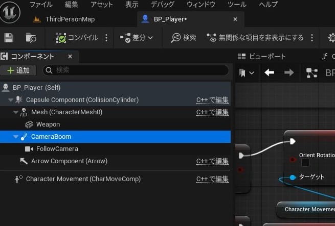Viewport: 335px width, 226px height.
Task: Open C++ で編集 link for Mesh
Action: tap(212, 112)
